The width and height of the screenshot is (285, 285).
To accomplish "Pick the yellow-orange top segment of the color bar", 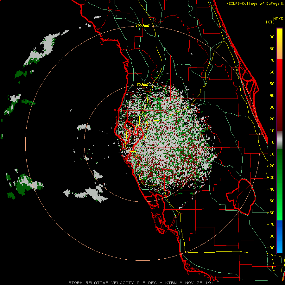I will coord(280,44).
